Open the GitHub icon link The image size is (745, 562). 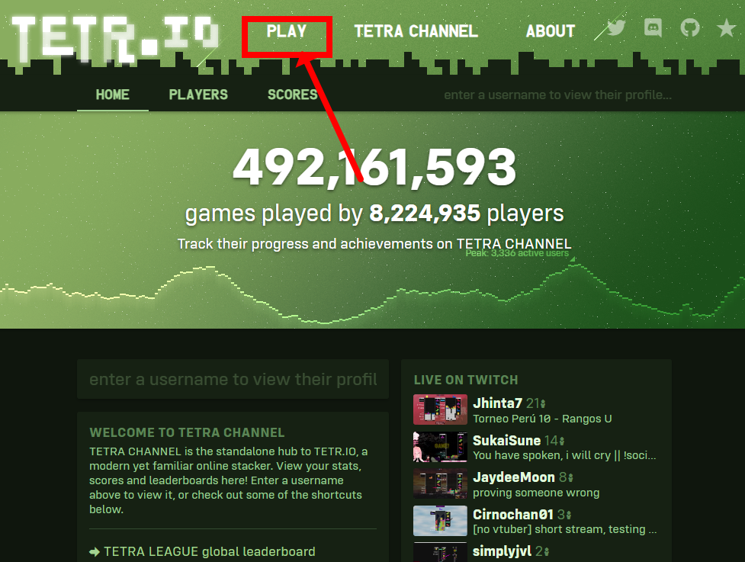coord(690,27)
